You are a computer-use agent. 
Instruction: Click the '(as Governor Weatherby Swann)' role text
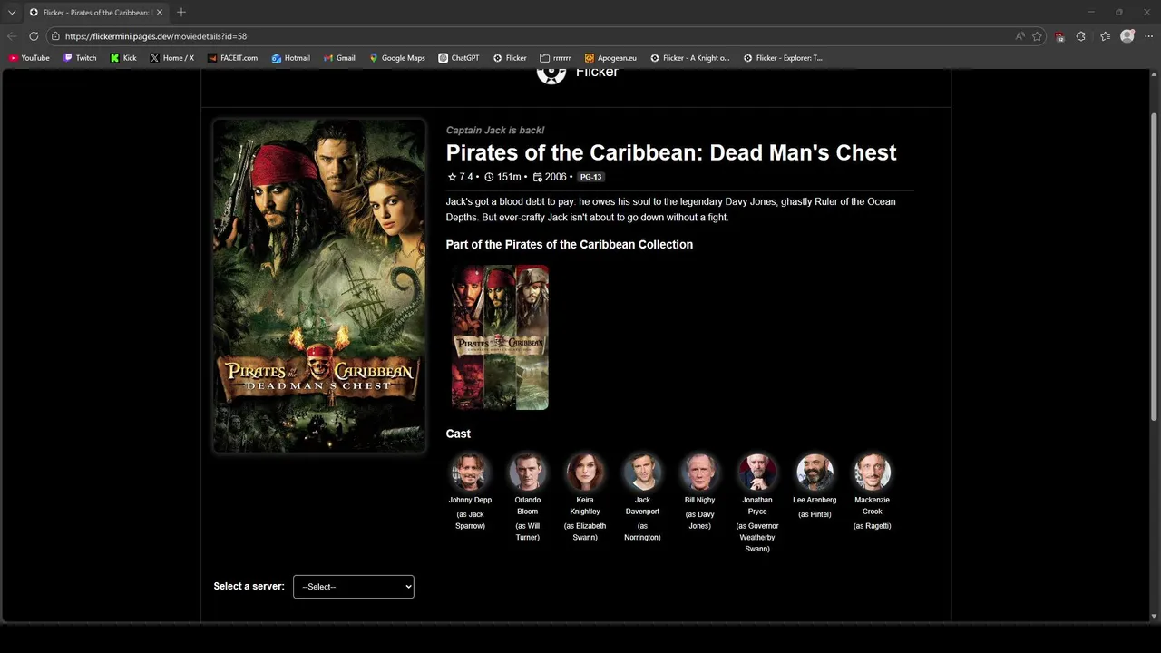[x=757, y=537]
